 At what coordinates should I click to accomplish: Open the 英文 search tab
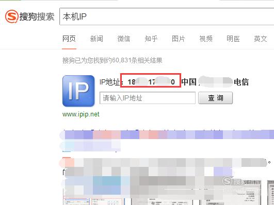(261, 39)
